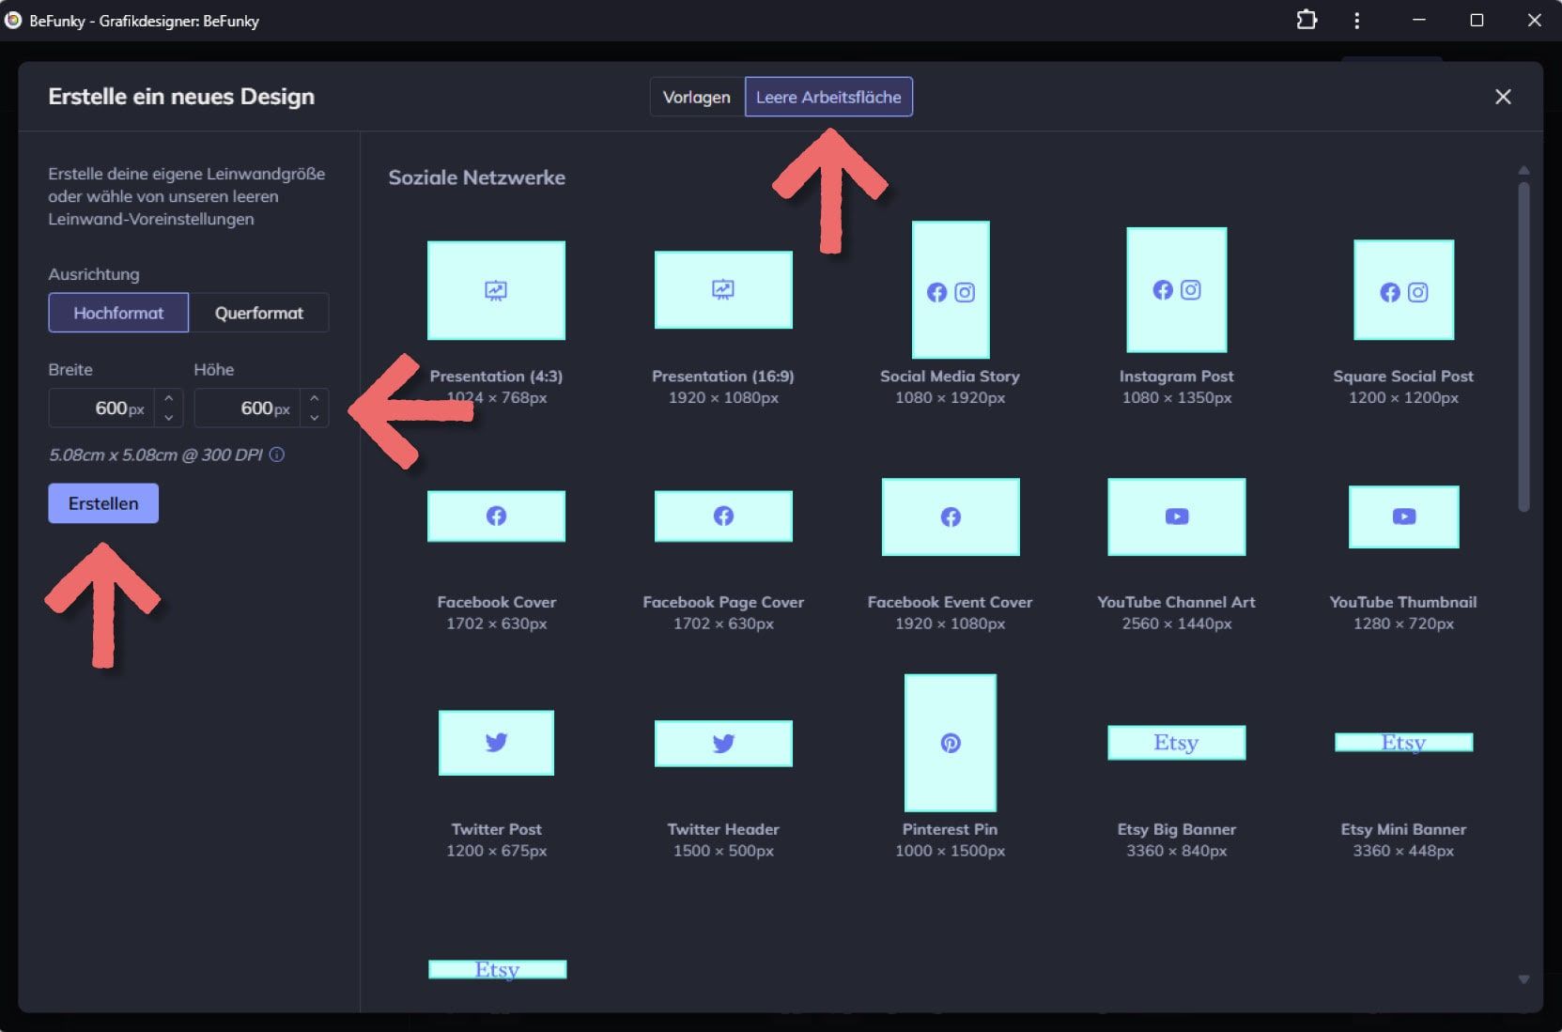Click the Presentation (4:3) label text
This screenshot has height=1032, width=1562.
click(x=496, y=376)
